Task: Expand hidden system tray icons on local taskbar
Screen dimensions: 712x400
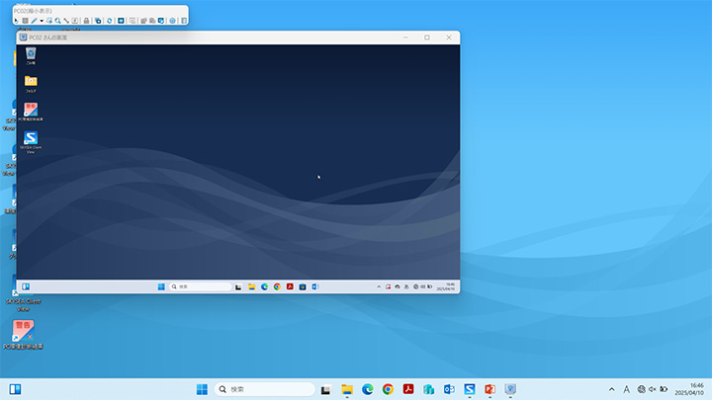Action: pyautogui.click(x=611, y=389)
